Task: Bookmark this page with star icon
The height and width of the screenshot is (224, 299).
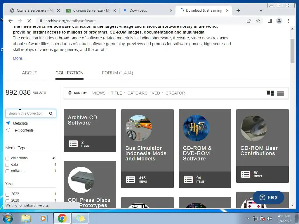Action: (x=258, y=21)
